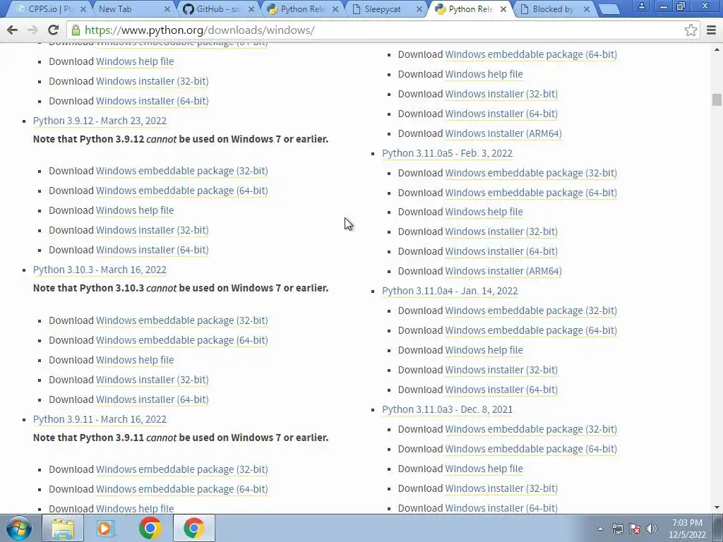723x542 pixels.
Task: Open the volume speaker tray icon
Action: pos(652,529)
